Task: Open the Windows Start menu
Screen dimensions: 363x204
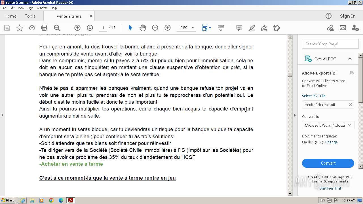Action: [8, 200]
